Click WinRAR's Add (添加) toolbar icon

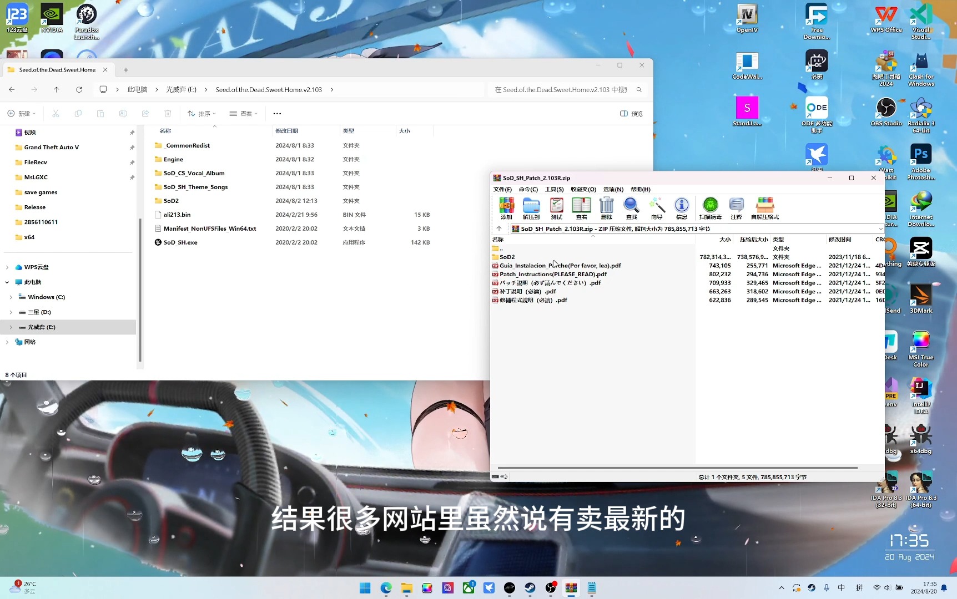[x=506, y=209]
